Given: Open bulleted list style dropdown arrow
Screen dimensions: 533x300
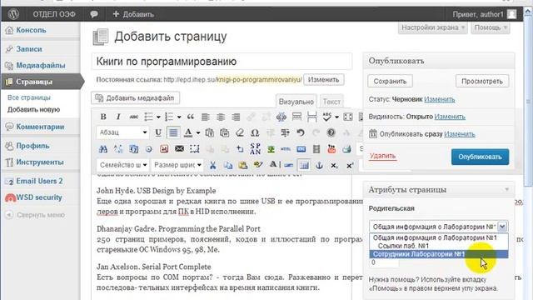Looking at the screenshot, I should click(x=158, y=117).
